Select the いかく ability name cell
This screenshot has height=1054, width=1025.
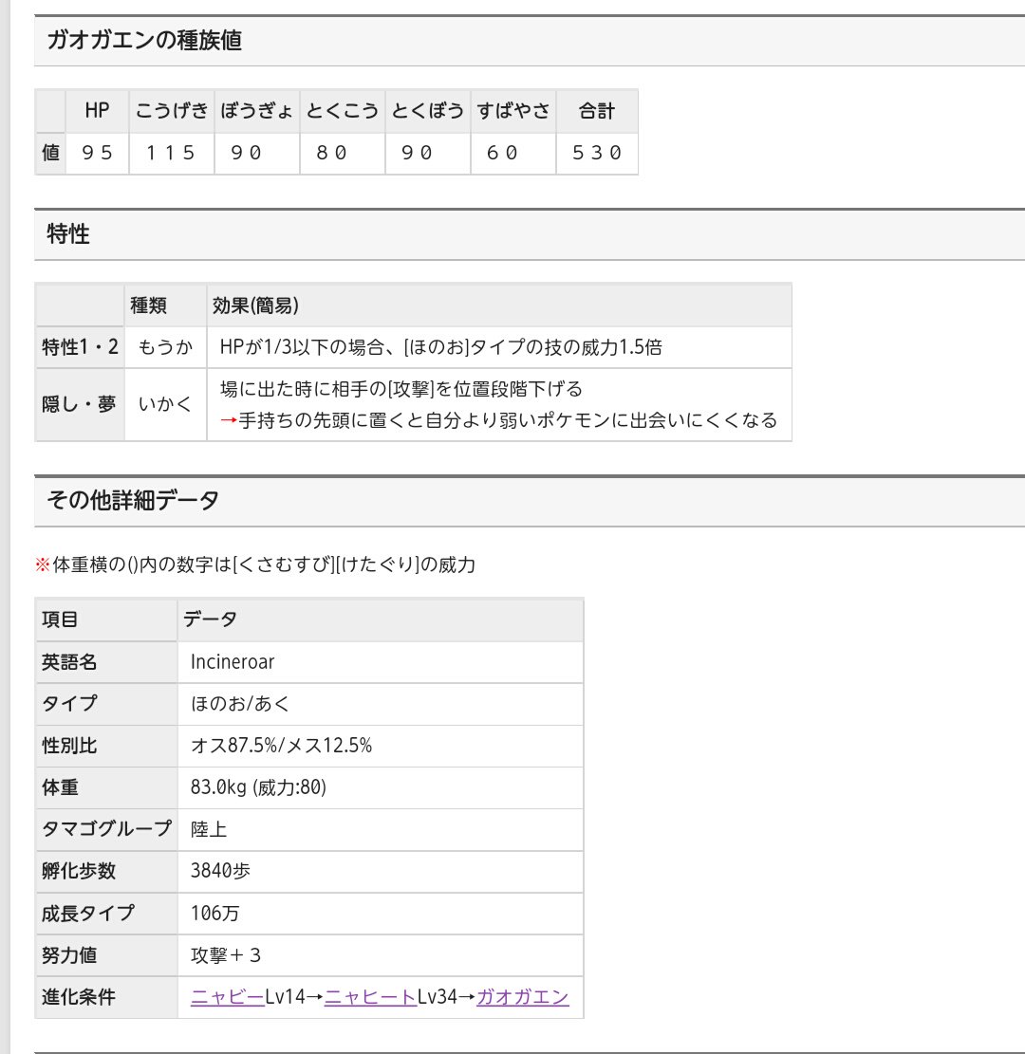pos(165,405)
